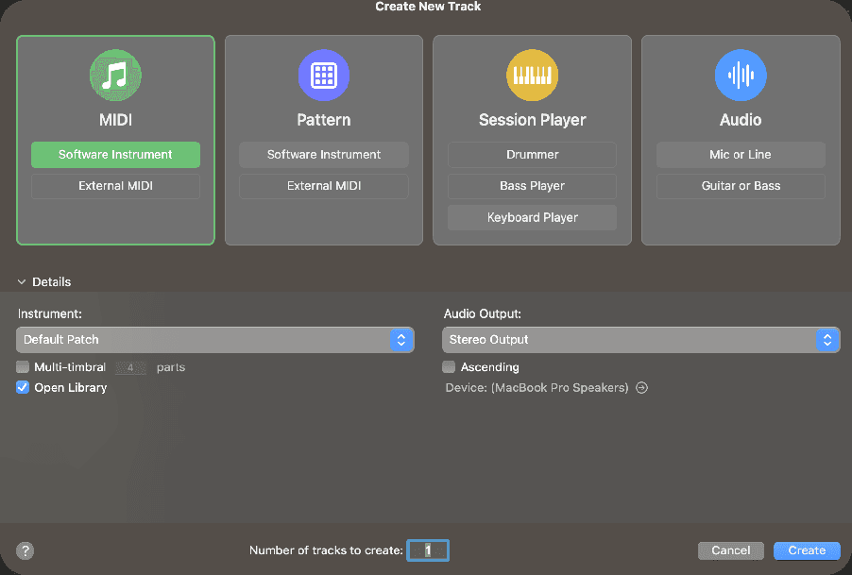Select Guitar or Bass audio track

[741, 186]
